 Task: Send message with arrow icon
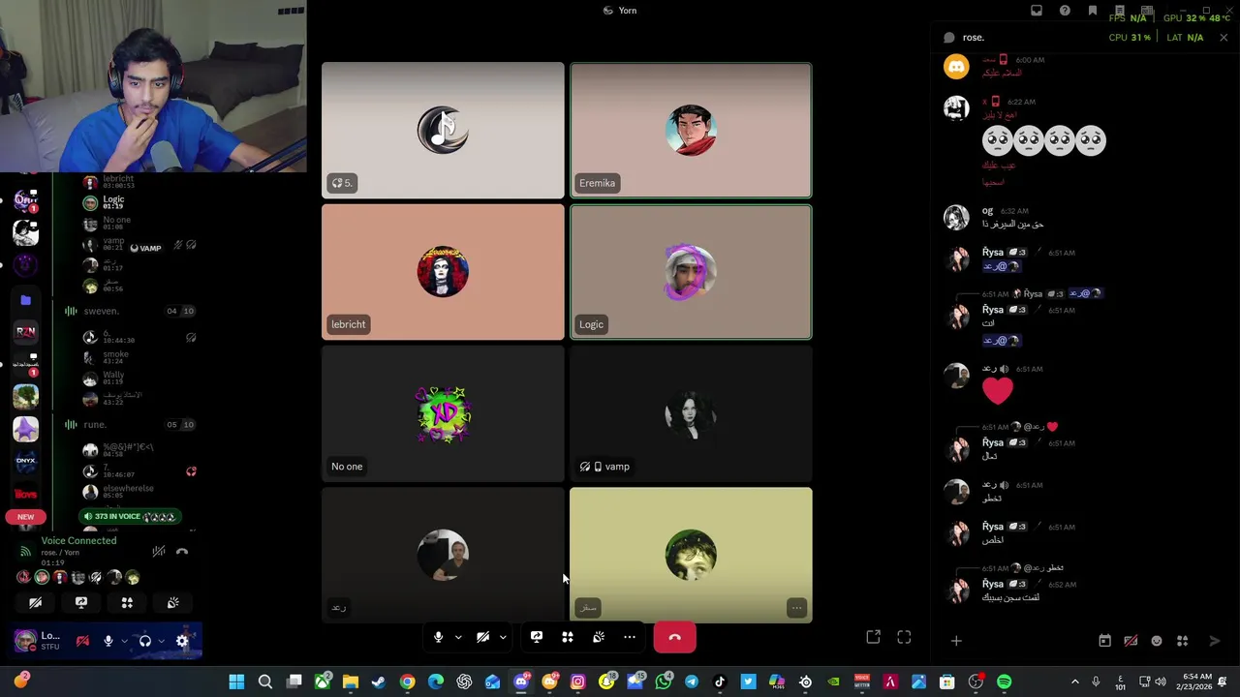coord(1215,641)
